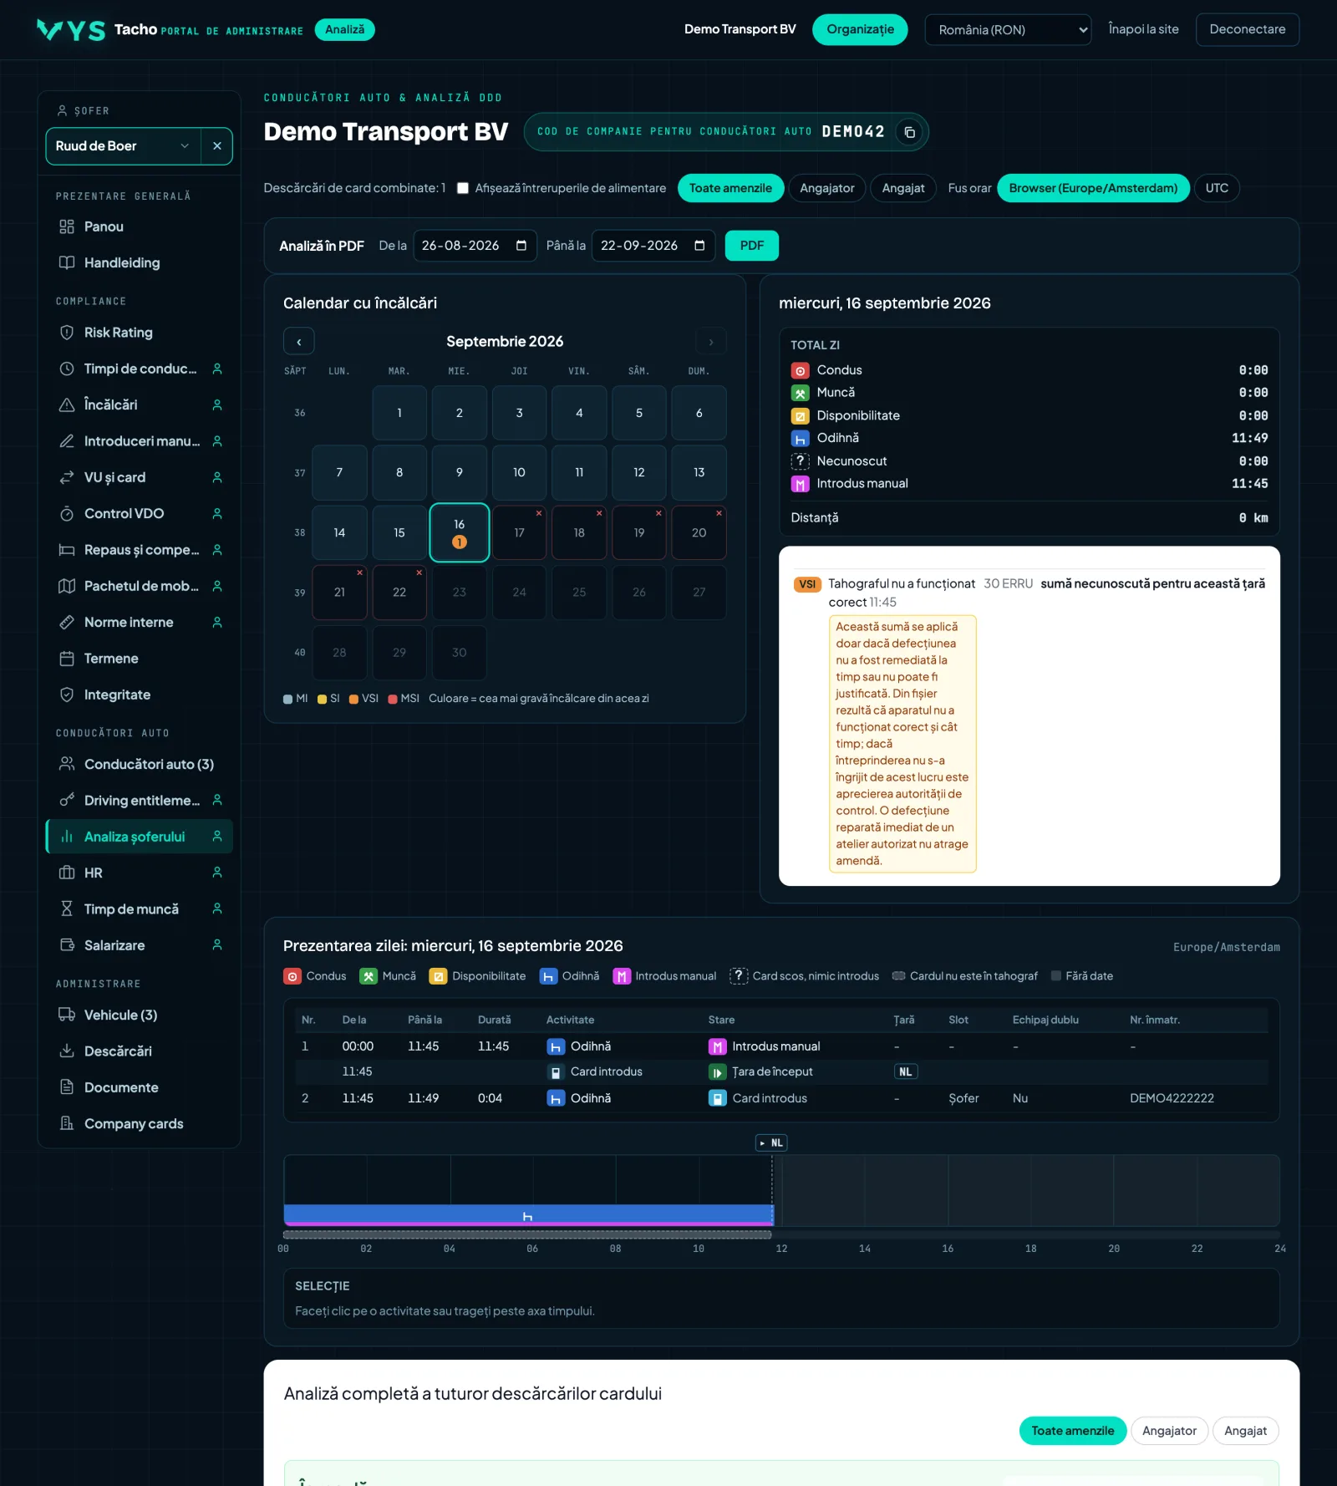The height and width of the screenshot is (1486, 1337).
Task: Open Risk Rating shield icon
Action: [67, 333]
